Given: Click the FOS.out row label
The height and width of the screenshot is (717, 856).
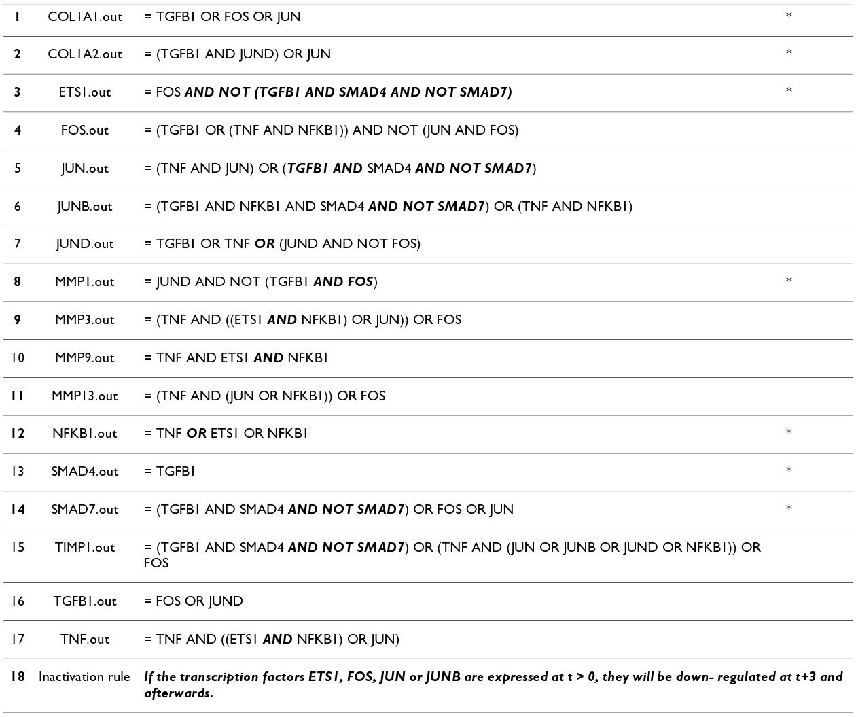Looking at the screenshot, I should click(85, 130).
